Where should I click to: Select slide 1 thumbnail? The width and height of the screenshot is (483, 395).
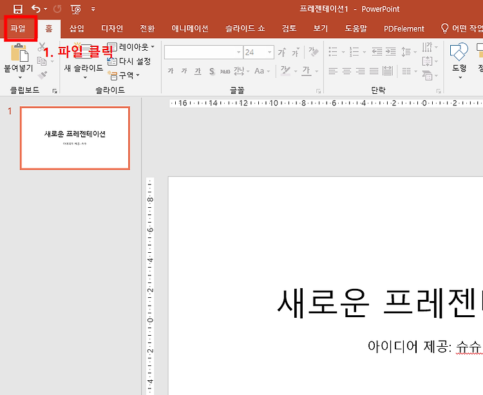click(75, 138)
